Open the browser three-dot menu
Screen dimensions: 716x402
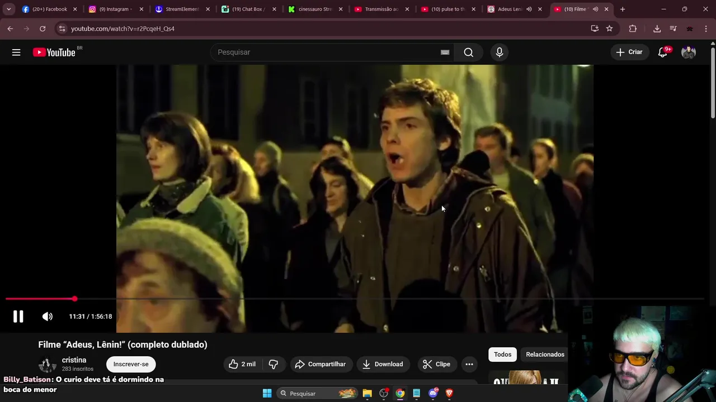(x=706, y=28)
